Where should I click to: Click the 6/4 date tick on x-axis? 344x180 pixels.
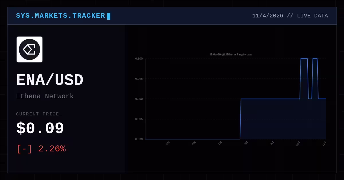point(194,143)
